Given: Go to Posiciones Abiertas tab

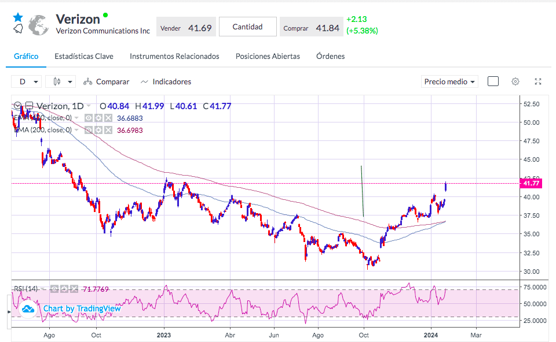Looking at the screenshot, I should [x=268, y=56].
